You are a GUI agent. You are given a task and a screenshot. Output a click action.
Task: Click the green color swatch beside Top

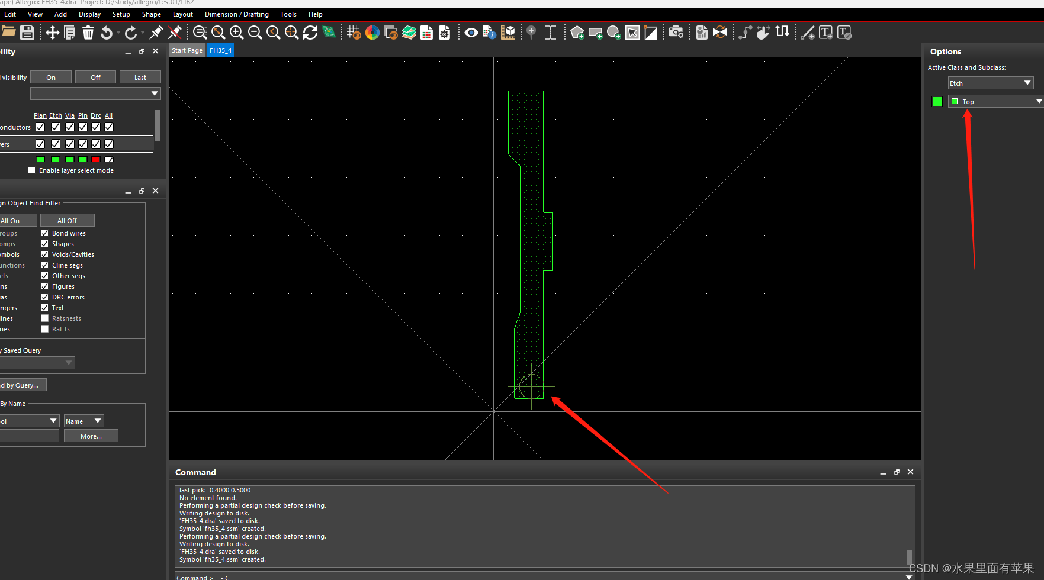[937, 102]
